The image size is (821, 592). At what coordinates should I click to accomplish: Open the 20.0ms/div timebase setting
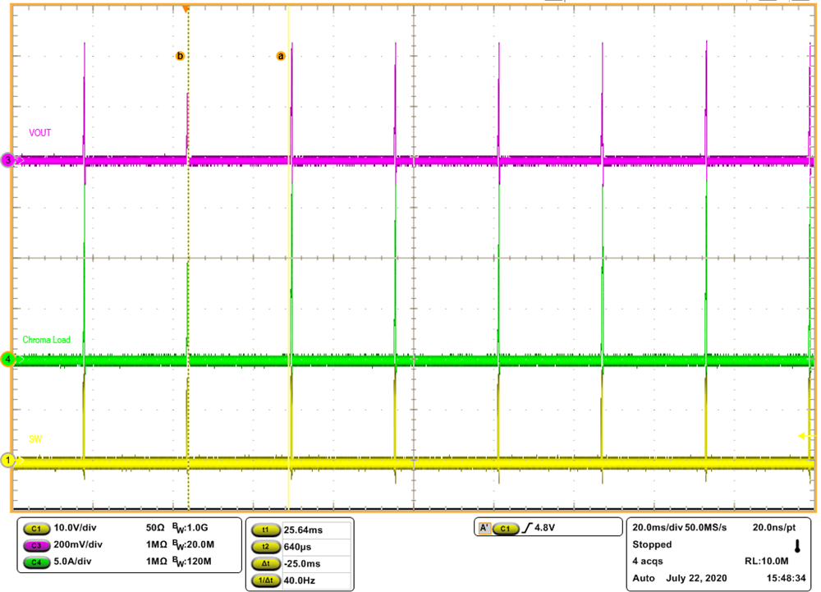[x=654, y=526]
